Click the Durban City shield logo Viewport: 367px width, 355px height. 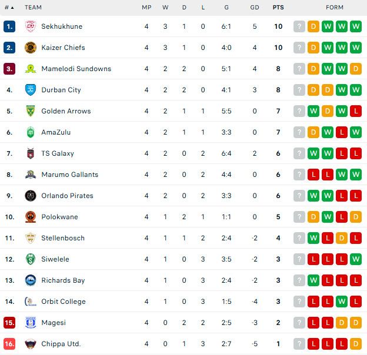[31, 90]
